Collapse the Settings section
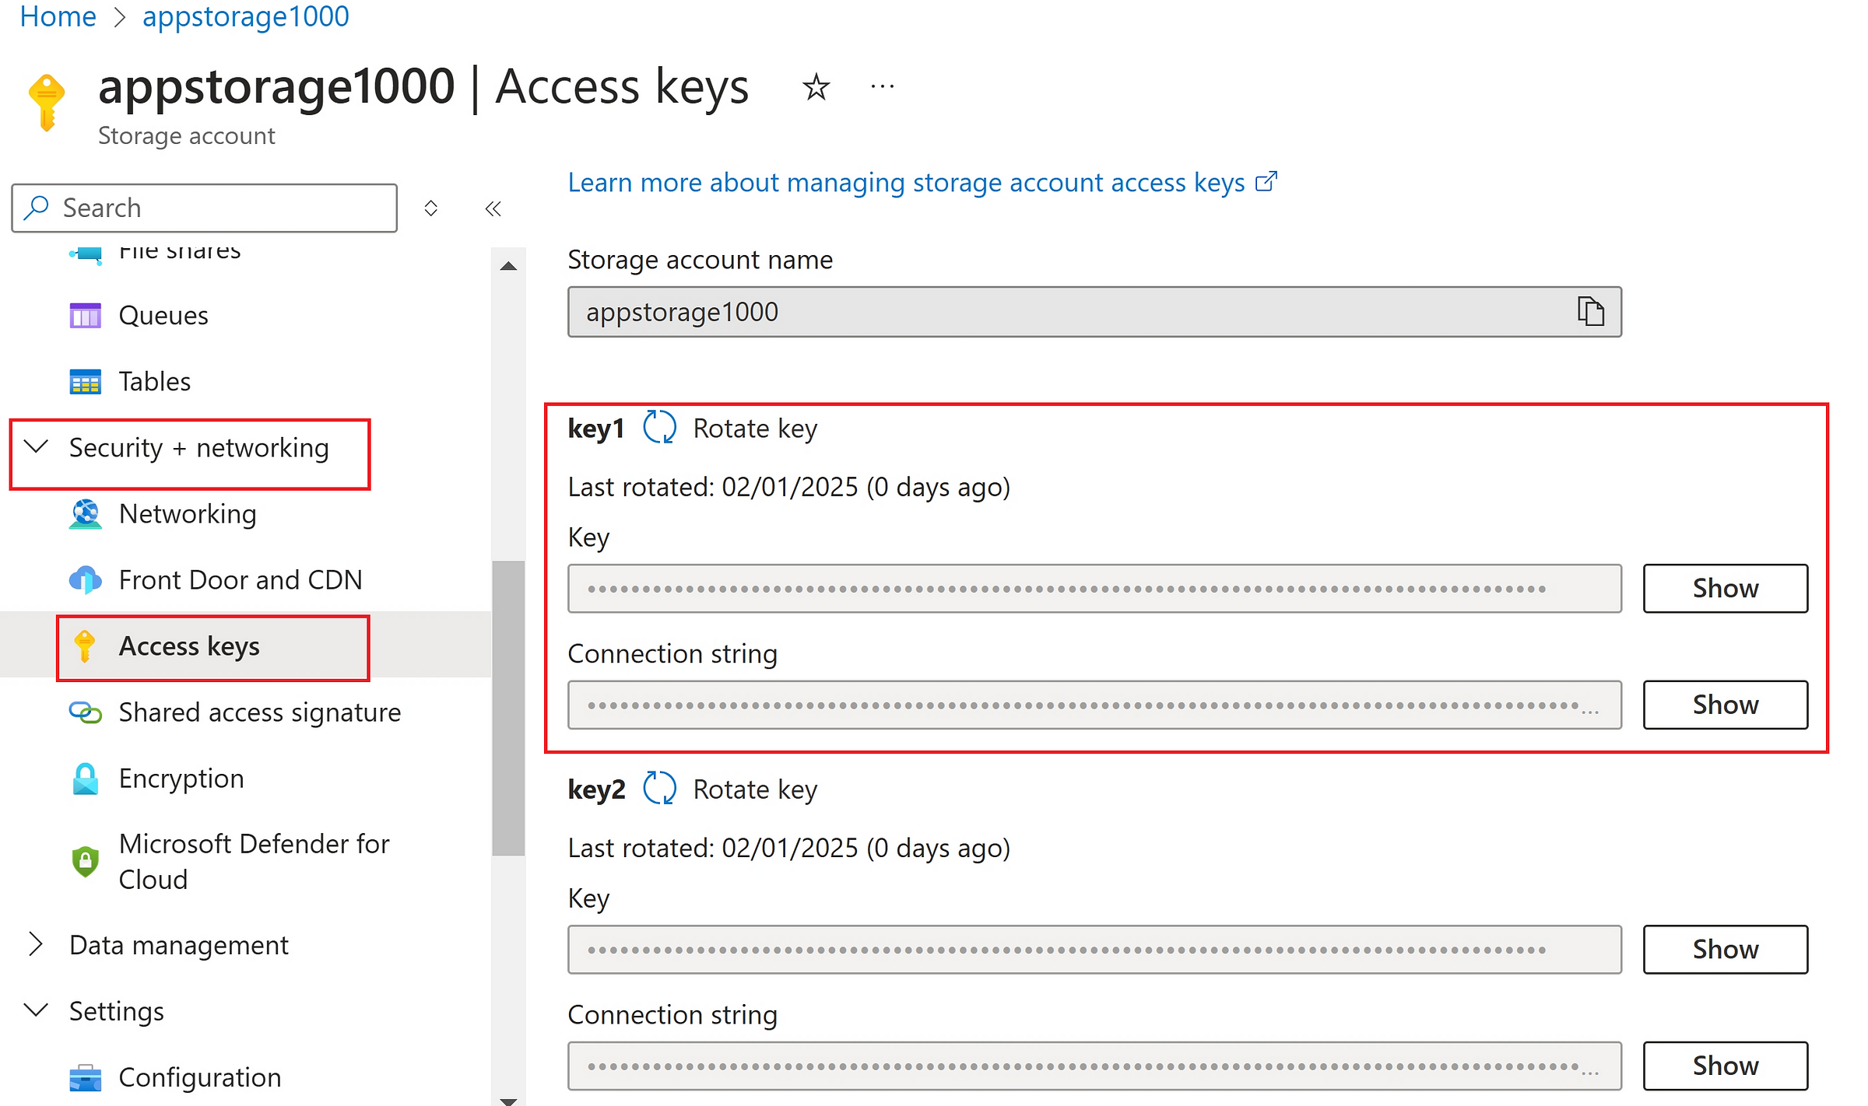This screenshot has width=1868, height=1106. point(37,1010)
